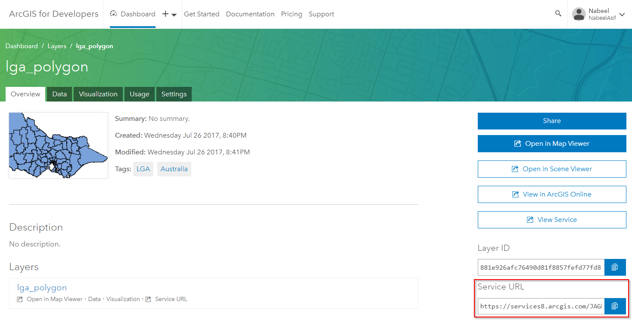The image size is (632, 320).
Task: Click the lga_polygon page title
Action: [x=47, y=67]
